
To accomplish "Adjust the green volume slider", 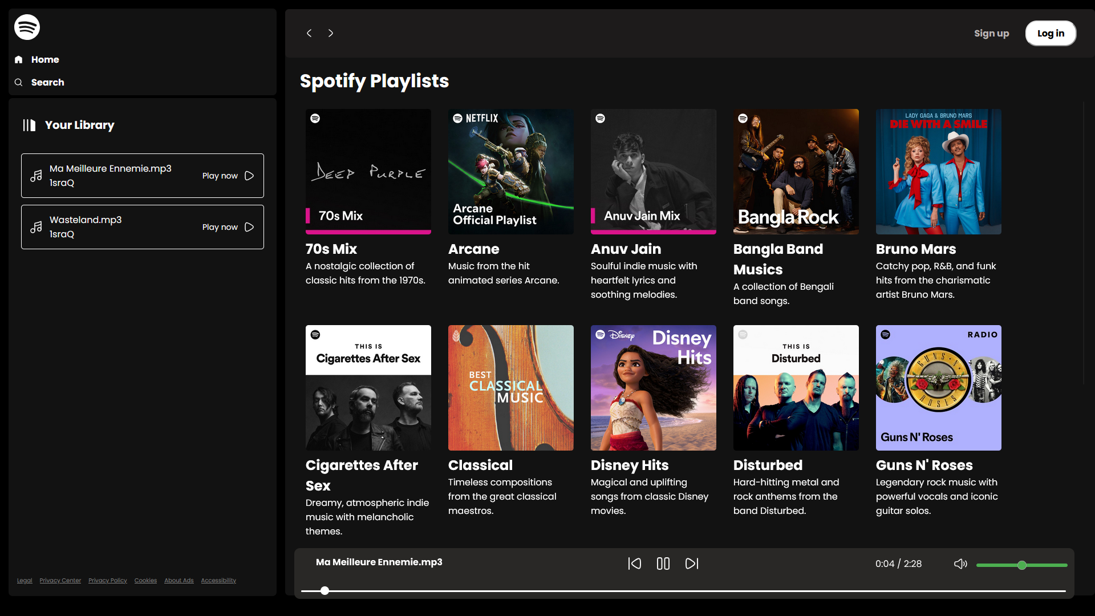I will (x=1021, y=565).
